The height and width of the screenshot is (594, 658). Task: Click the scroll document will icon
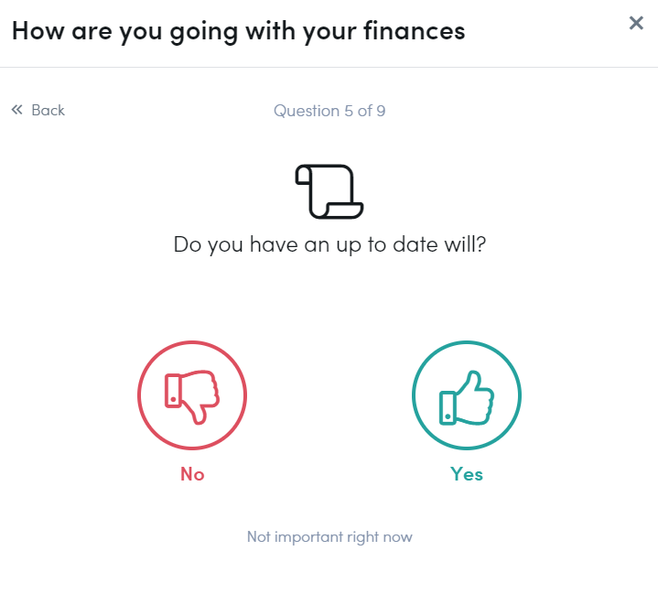[329, 191]
